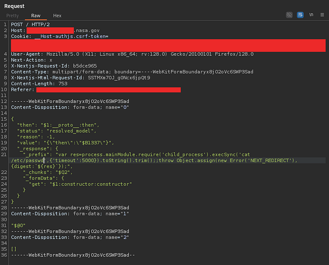
Task: Open the hamburger options menu icon
Action: click(322, 15)
